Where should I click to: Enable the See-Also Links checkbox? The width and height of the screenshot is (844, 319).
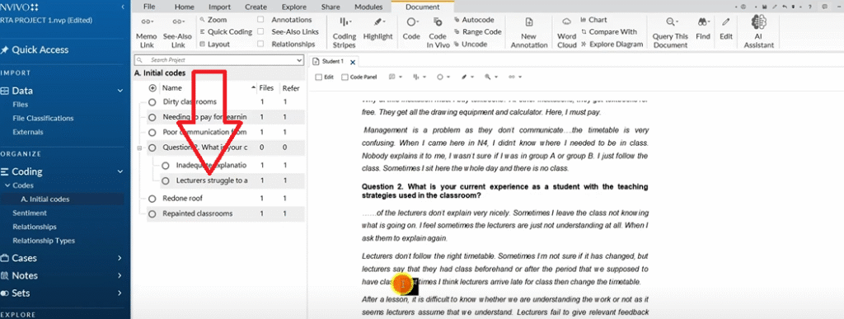pos(260,32)
